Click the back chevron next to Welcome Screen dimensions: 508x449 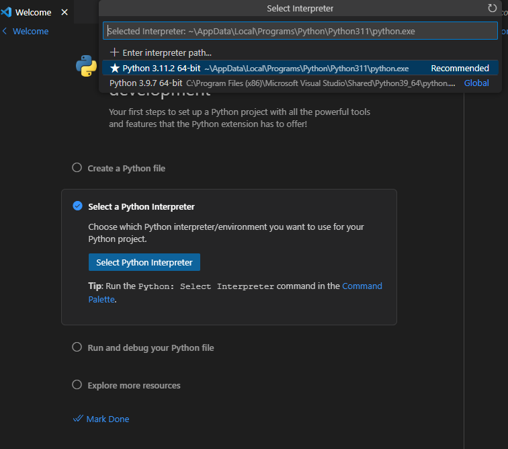pos(5,31)
